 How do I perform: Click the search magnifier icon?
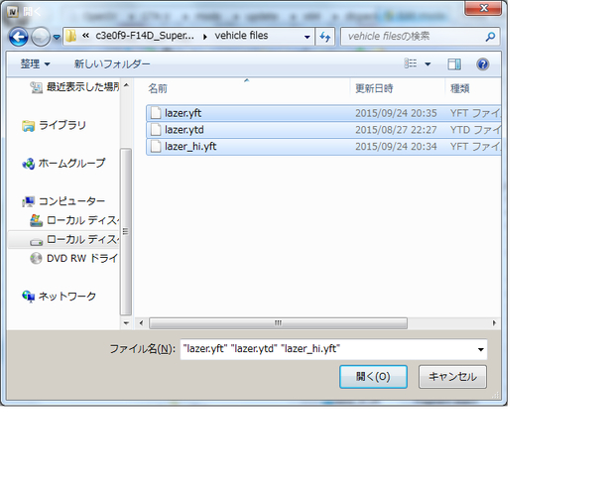[491, 37]
